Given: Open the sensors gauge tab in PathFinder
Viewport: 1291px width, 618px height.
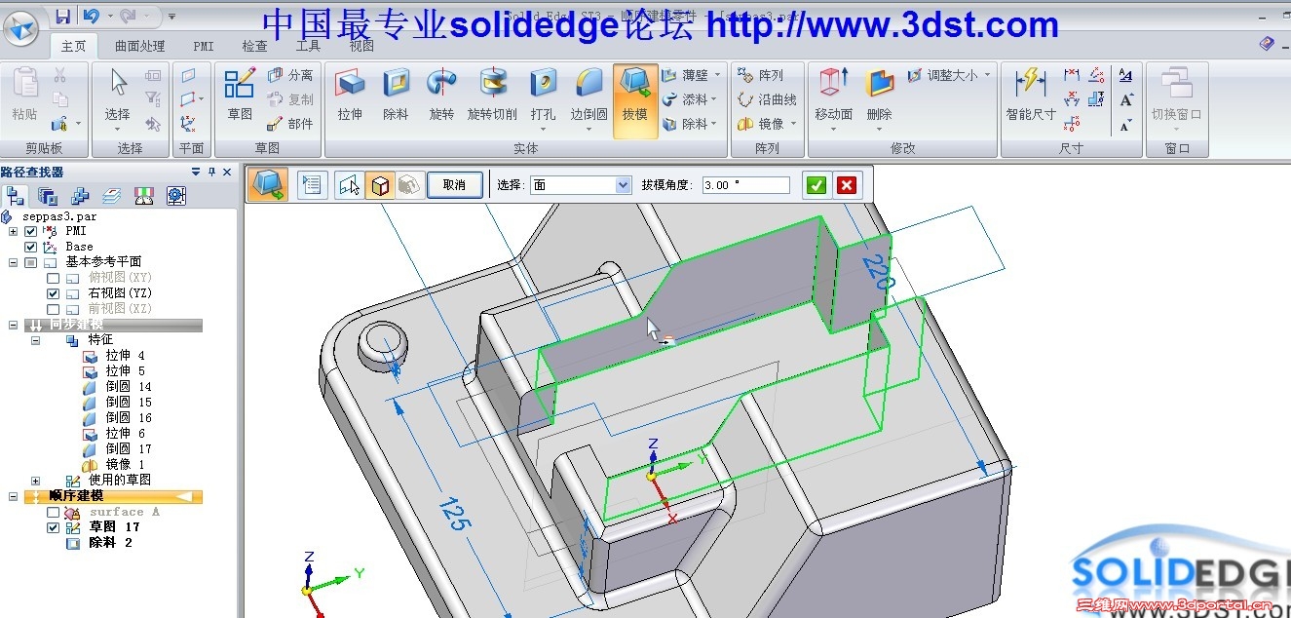Looking at the screenshot, I should point(175,196).
